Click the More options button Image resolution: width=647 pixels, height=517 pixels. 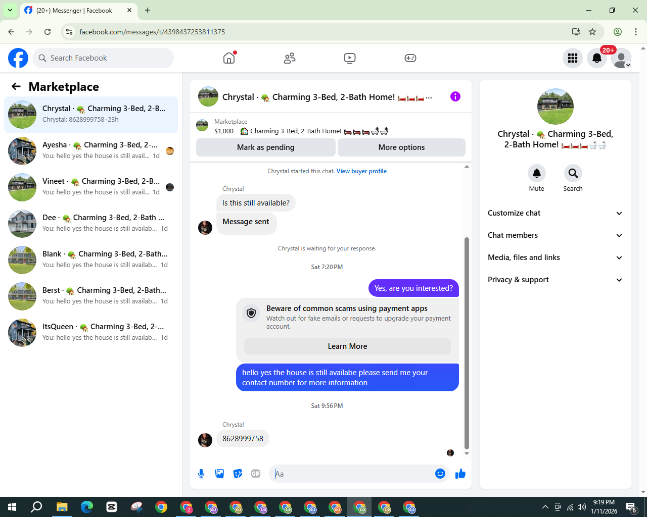tap(401, 147)
